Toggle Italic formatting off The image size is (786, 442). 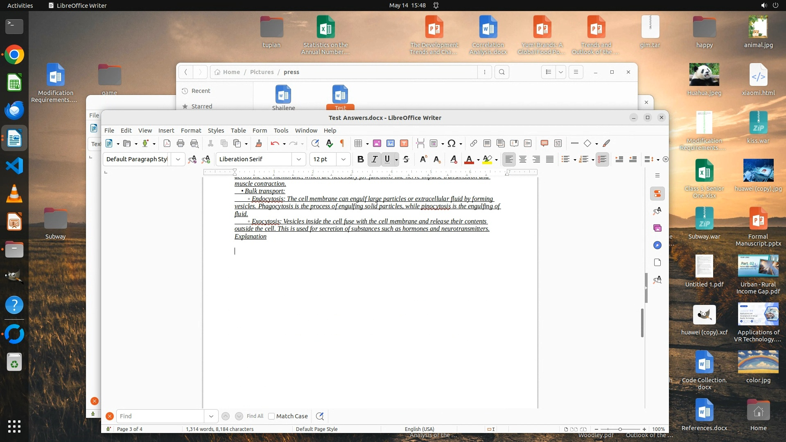(374, 159)
